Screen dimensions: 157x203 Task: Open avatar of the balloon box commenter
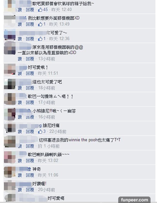coord(10,6)
